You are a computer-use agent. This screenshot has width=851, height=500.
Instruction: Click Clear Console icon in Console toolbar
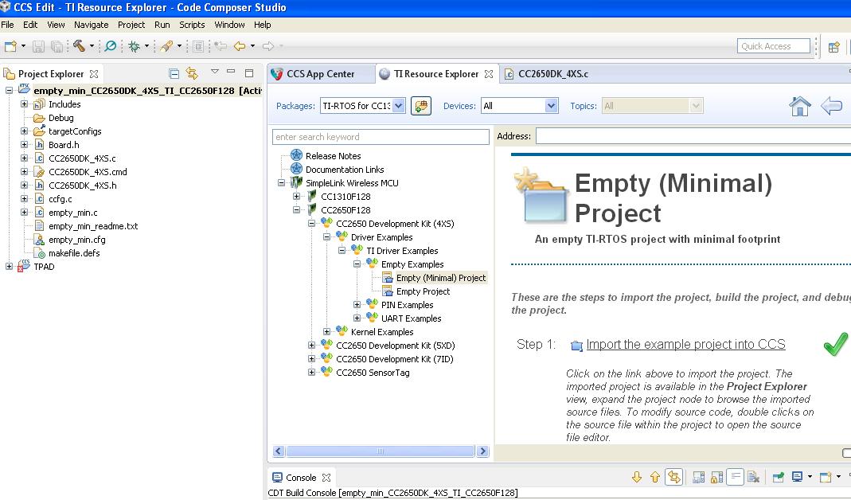tap(753, 477)
